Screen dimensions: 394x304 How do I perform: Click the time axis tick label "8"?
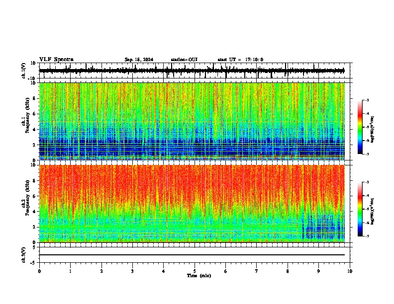point(288,271)
